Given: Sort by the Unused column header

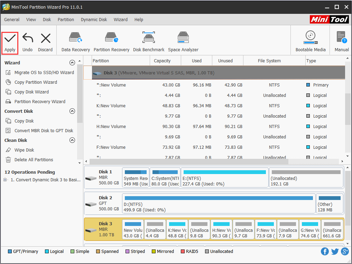Looking at the screenshot, I should point(228,61).
